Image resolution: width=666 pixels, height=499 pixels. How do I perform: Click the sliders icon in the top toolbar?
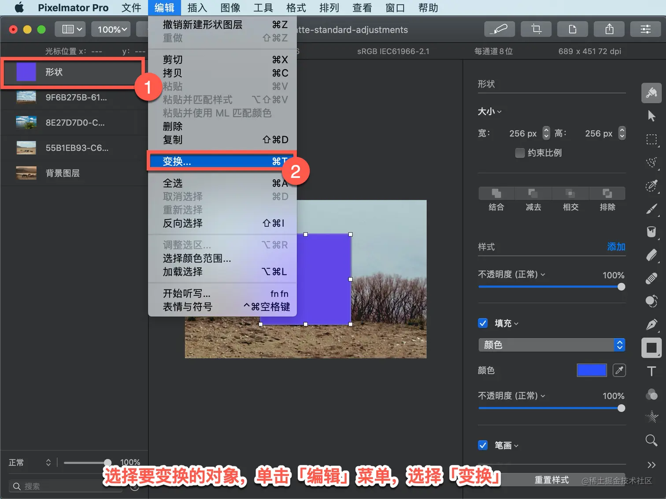click(646, 30)
